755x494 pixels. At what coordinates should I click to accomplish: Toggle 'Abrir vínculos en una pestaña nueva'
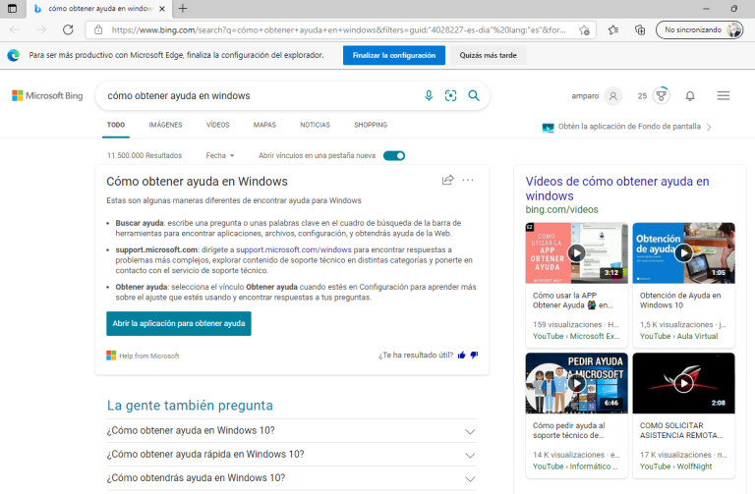(x=394, y=155)
